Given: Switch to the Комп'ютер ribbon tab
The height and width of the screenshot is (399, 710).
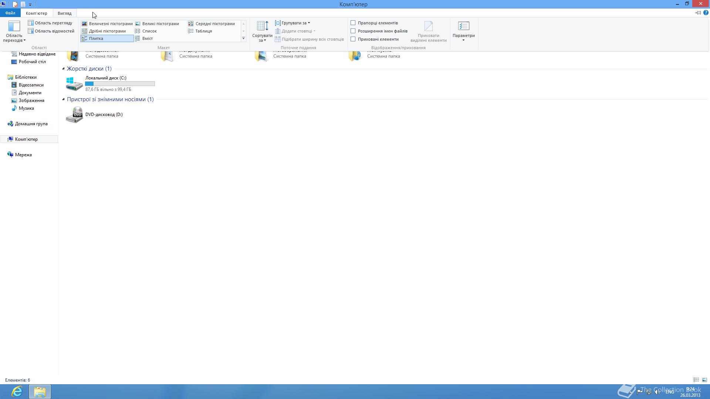Looking at the screenshot, I should click(x=37, y=13).
